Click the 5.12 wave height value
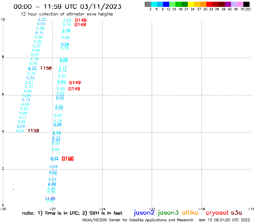 [63, 68]
